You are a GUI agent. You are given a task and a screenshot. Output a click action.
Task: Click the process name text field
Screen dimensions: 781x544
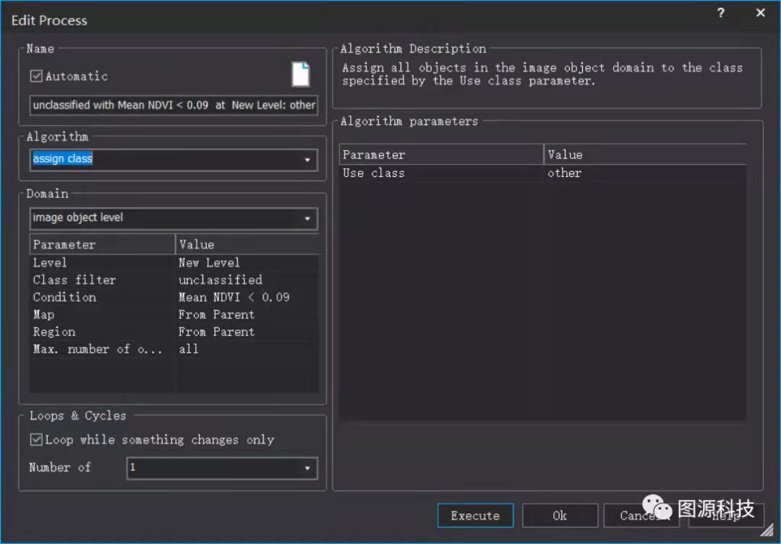(x=174, y=105)
